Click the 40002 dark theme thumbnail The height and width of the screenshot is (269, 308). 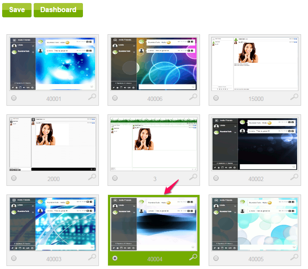254,143
